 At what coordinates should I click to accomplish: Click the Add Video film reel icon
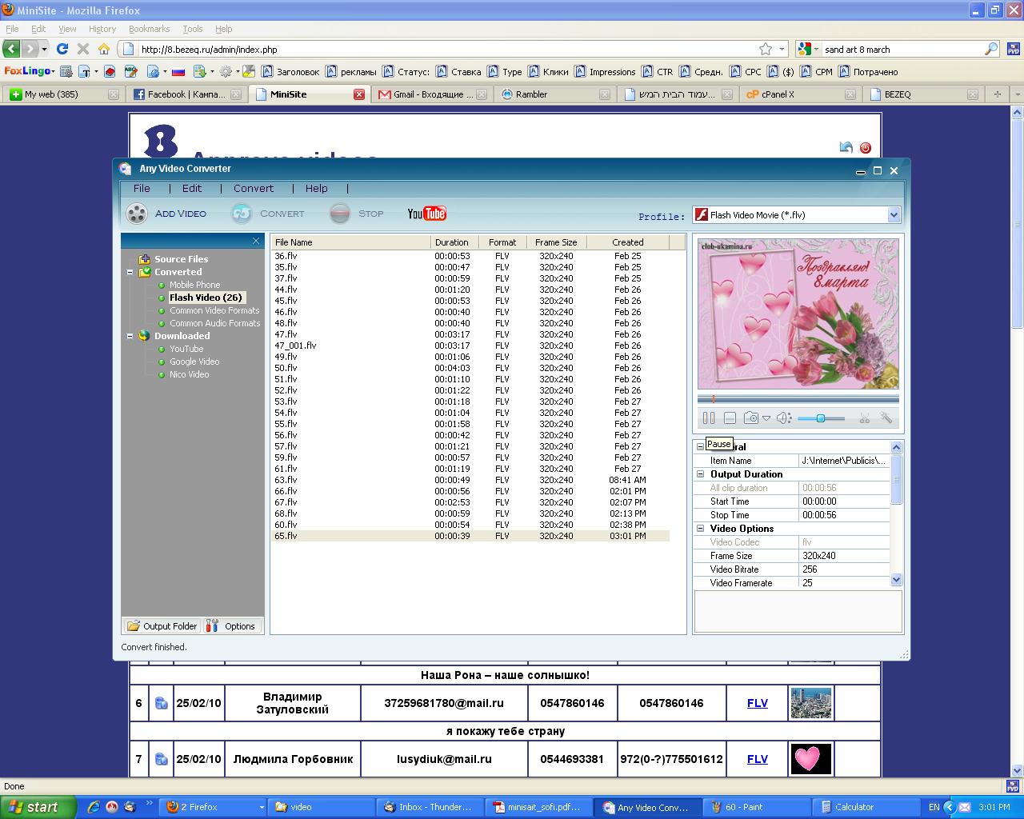coord(137,214)
